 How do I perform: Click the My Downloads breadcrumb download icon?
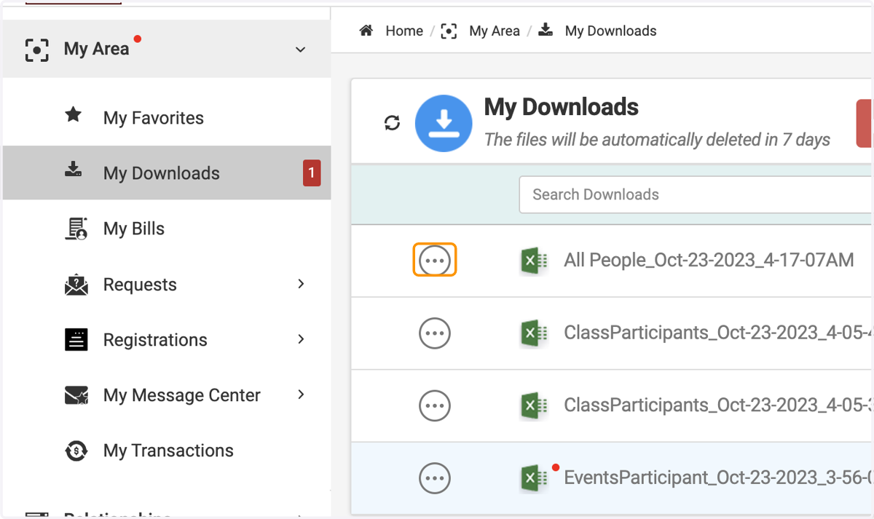click(x=546, y=30)
